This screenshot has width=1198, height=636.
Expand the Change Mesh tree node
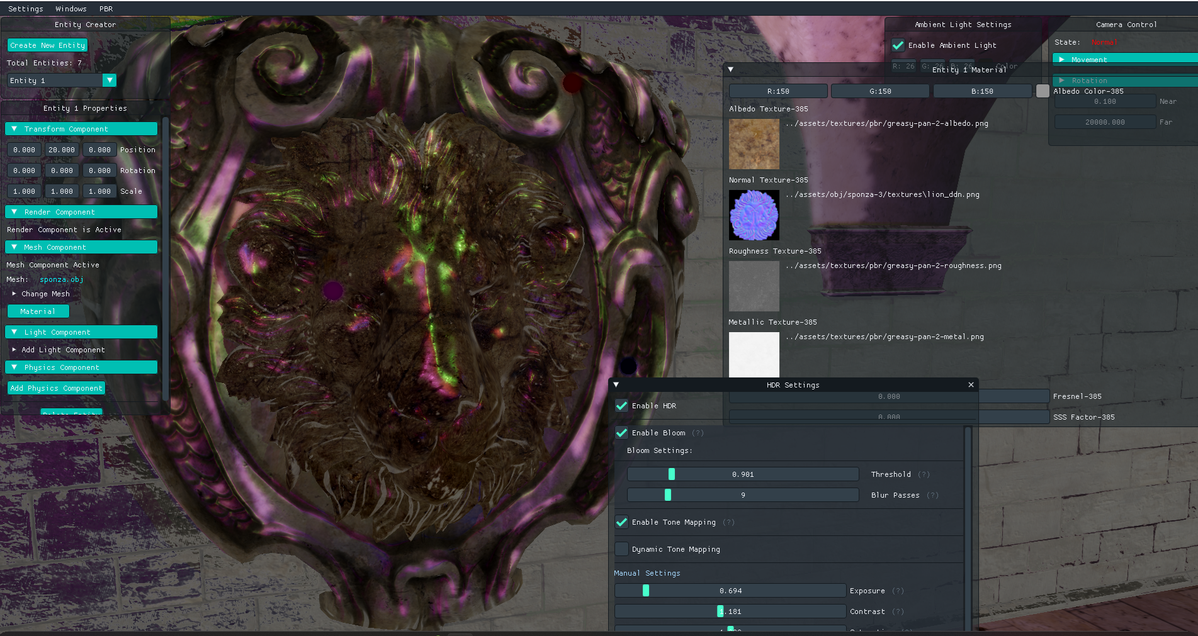41,294
